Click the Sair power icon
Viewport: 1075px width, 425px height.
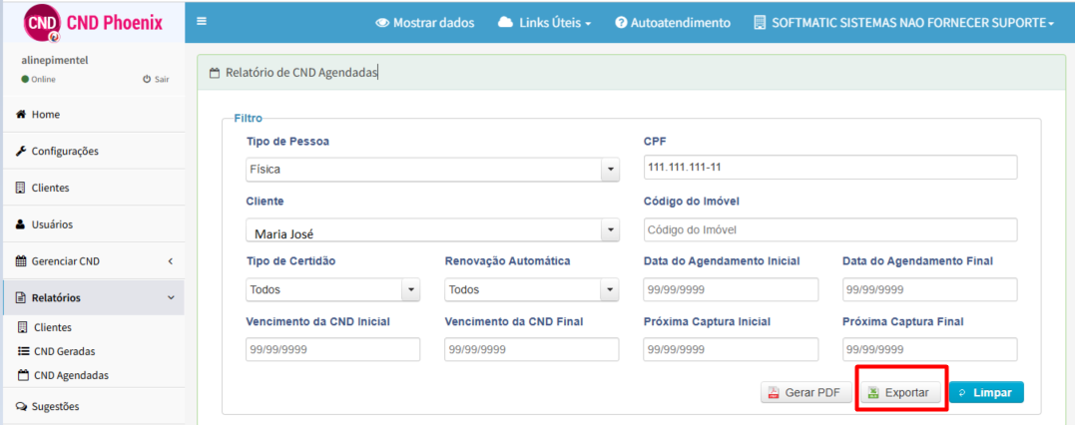(x=147, y=79)
